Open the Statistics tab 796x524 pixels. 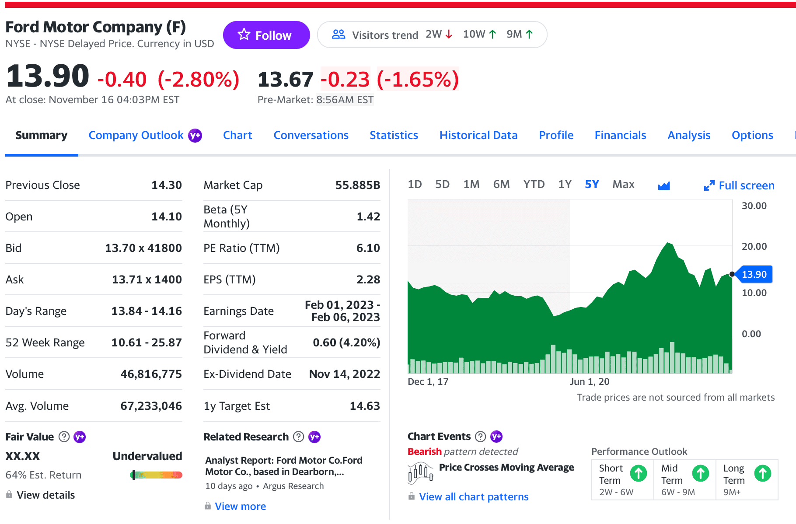point(394,135)
